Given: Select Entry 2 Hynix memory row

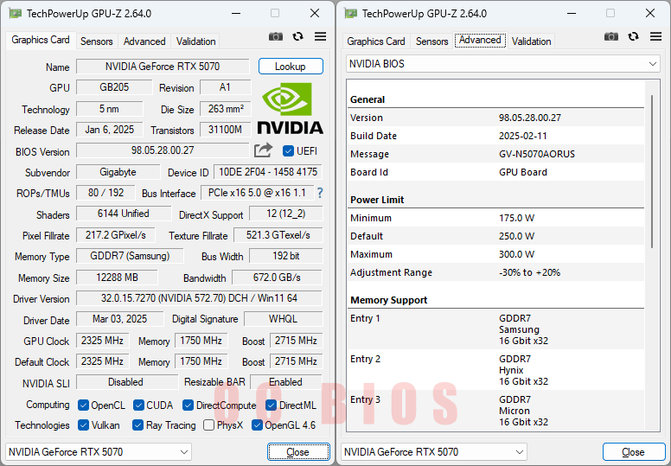Looking at the screenshot, I should (x=495, y=370).
